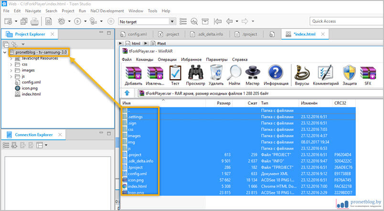Click the WinRAR Найти (Find) magnifier icon
The height and width of the screenshot is (211, 384).
234,73
